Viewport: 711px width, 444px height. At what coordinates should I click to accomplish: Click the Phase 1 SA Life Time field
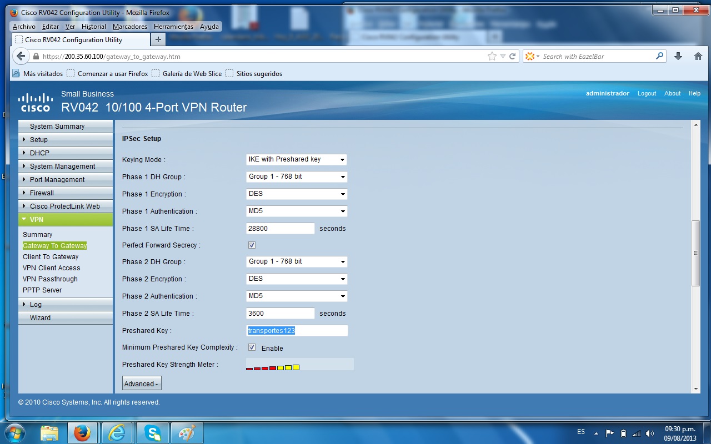pyautogui.click(x=281, y=228)
